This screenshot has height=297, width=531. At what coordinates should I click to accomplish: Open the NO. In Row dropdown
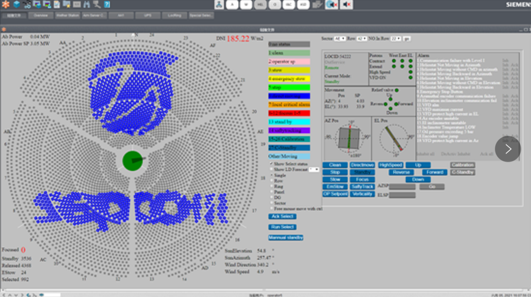pyautogui.click(x=396, y=39)
